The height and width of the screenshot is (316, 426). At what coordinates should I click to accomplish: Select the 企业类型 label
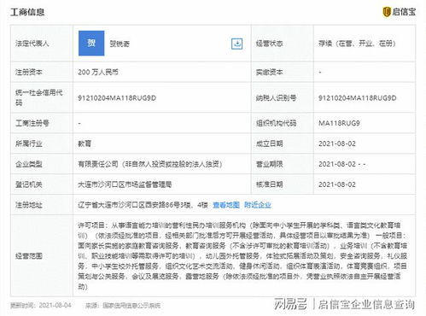point(29,164)
